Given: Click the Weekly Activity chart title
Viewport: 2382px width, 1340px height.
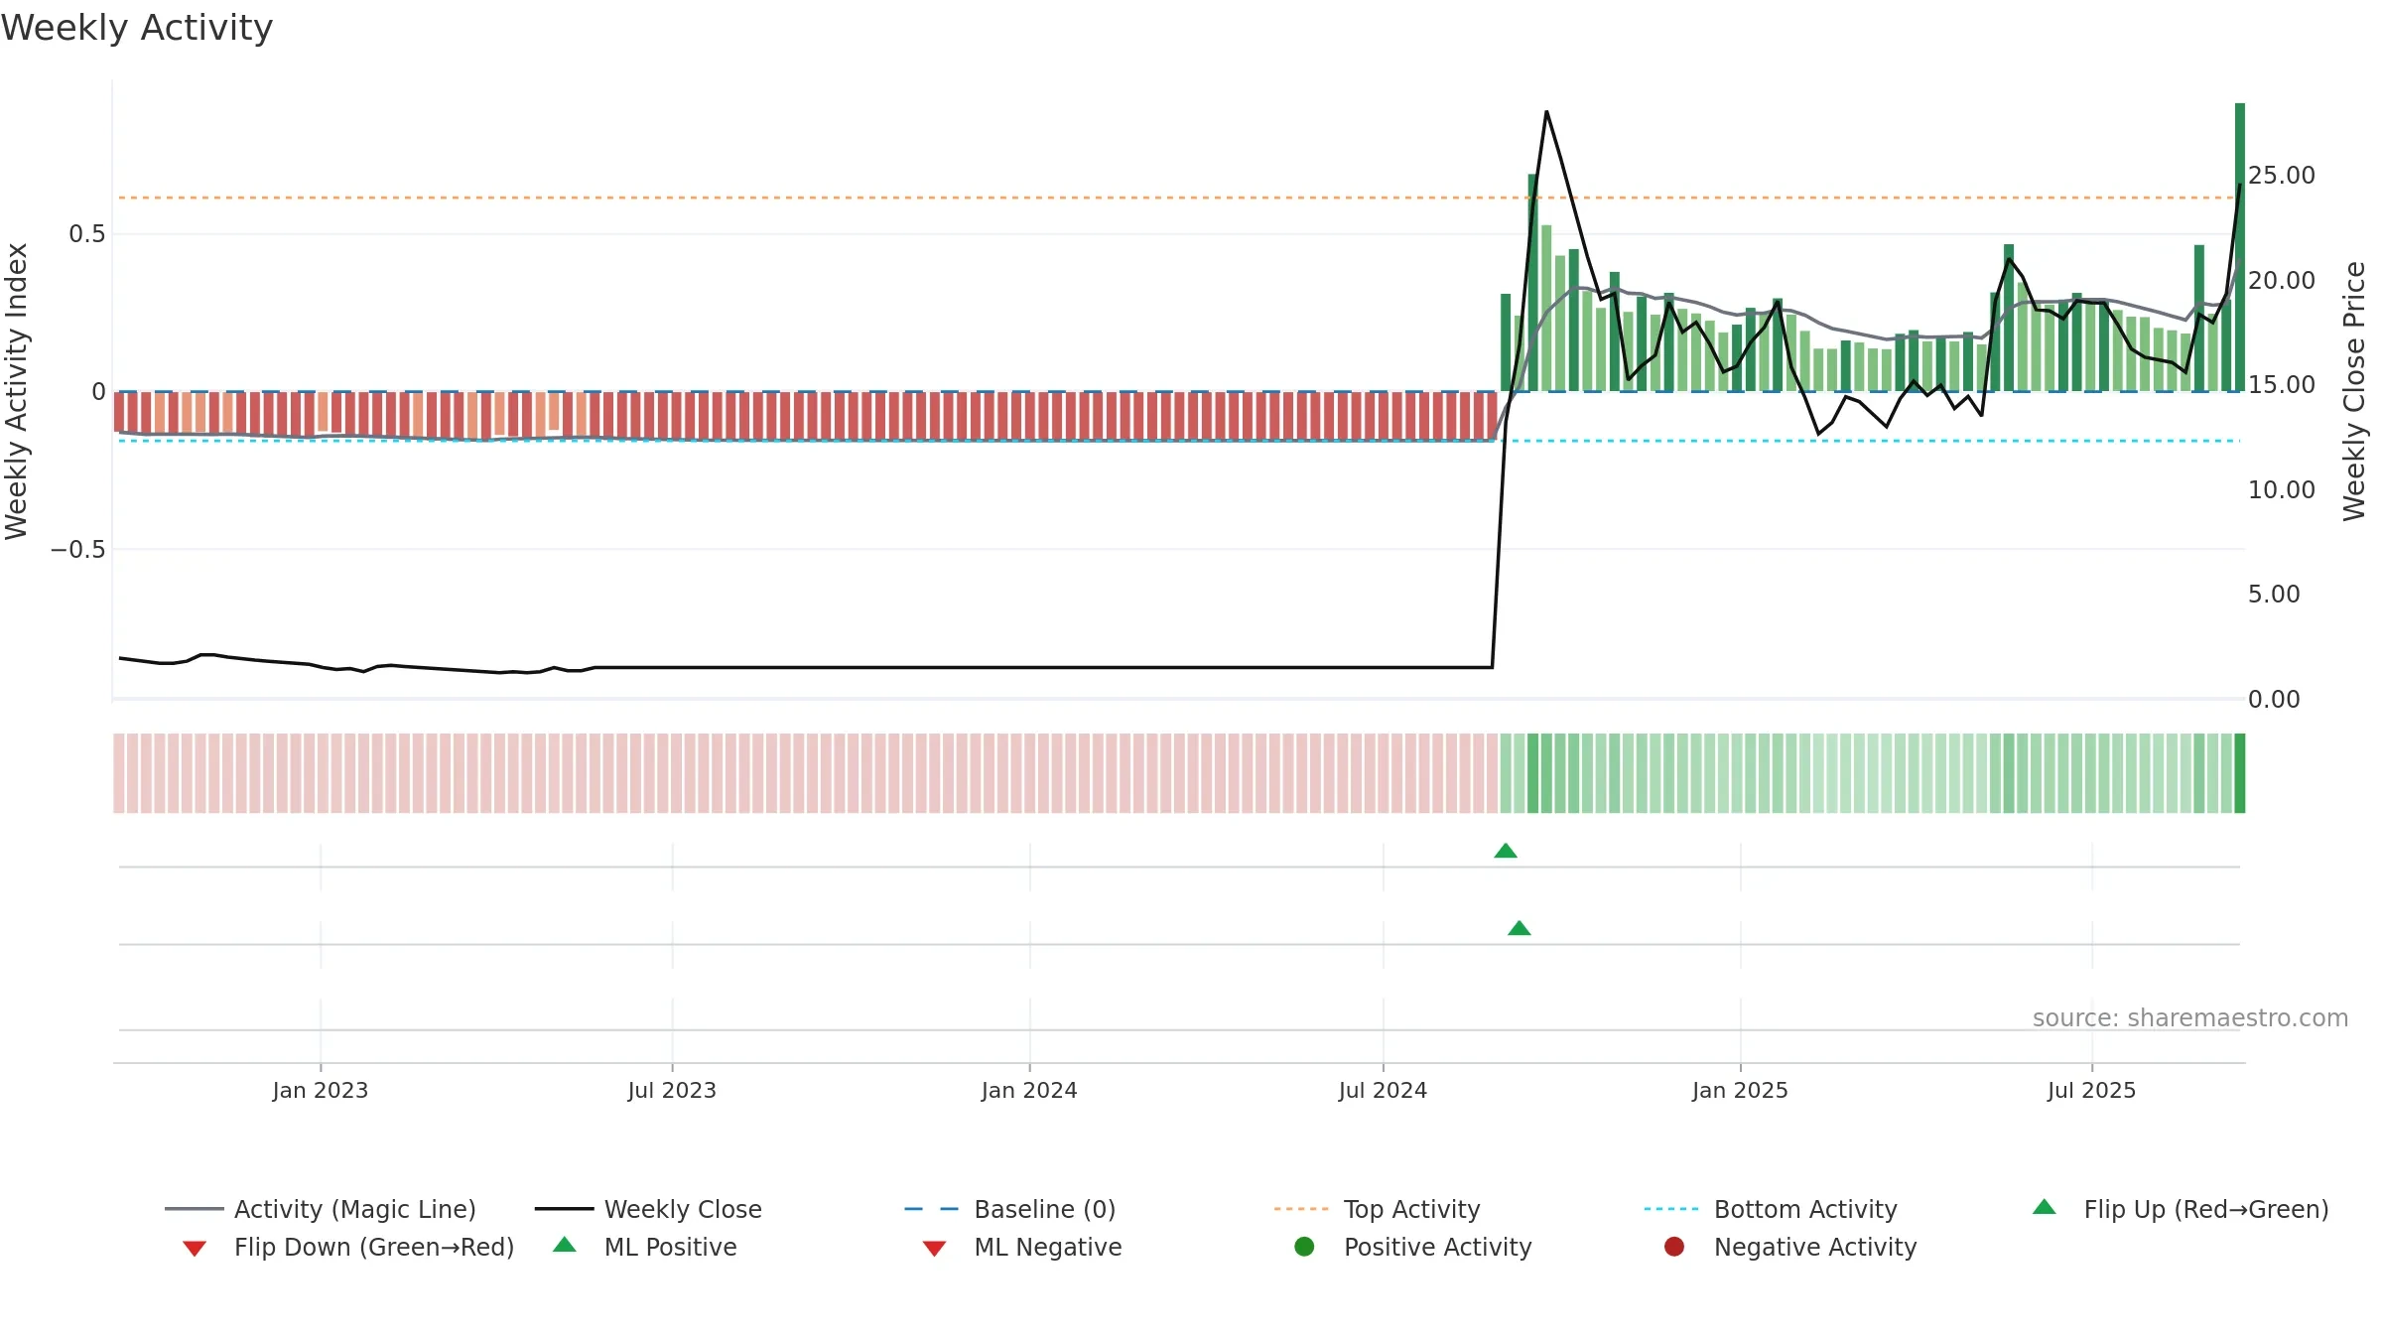Looking at the screenshot, I should 137,28.
